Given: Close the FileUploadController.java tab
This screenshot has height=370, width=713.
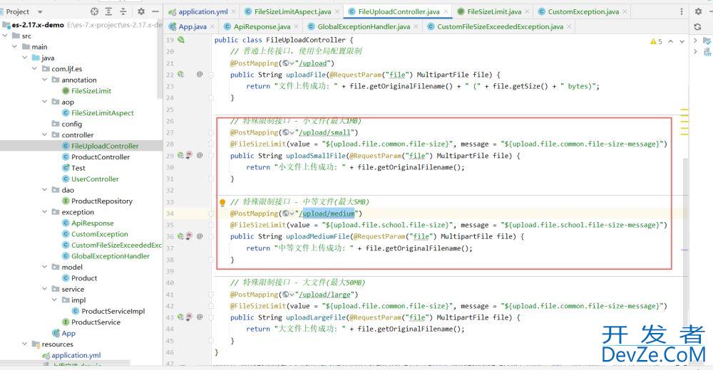Looking at the screenshot, I should click(446, 12).
